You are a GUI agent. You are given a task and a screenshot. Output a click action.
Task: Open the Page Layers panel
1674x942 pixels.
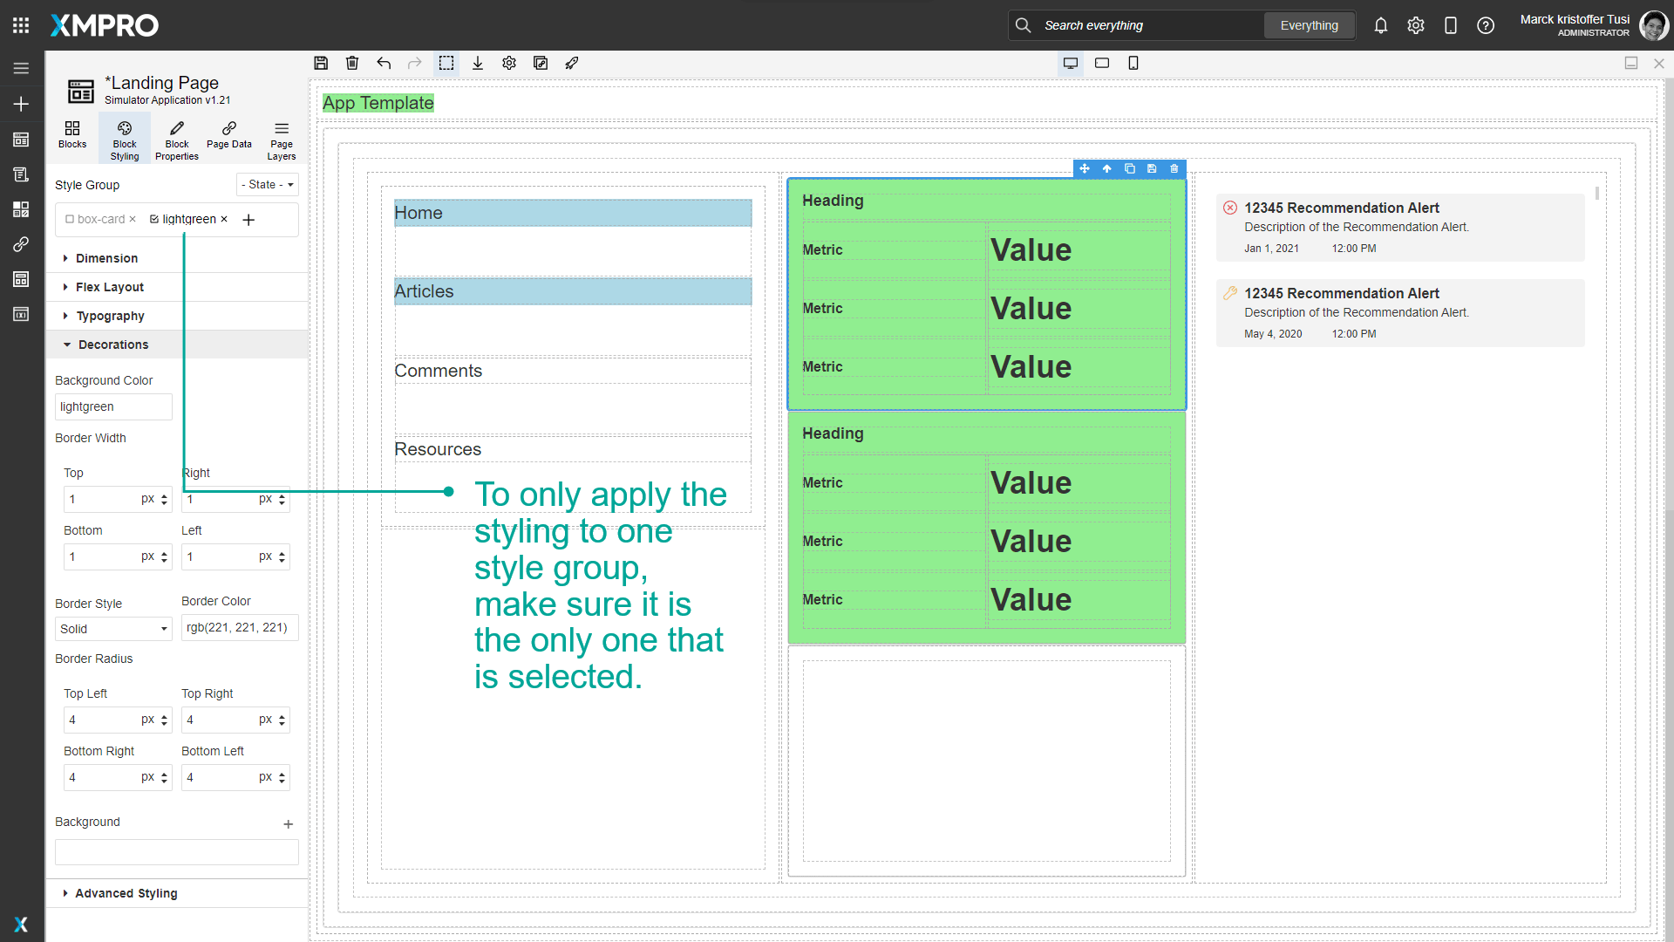[x=281, y=138]
